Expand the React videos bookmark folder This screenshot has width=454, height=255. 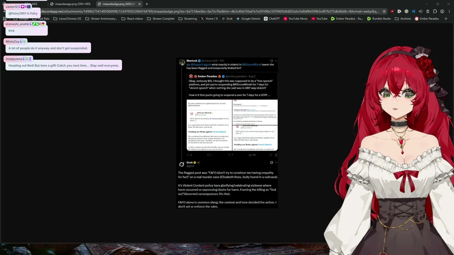pyautogui.click(x=132, y=19)
